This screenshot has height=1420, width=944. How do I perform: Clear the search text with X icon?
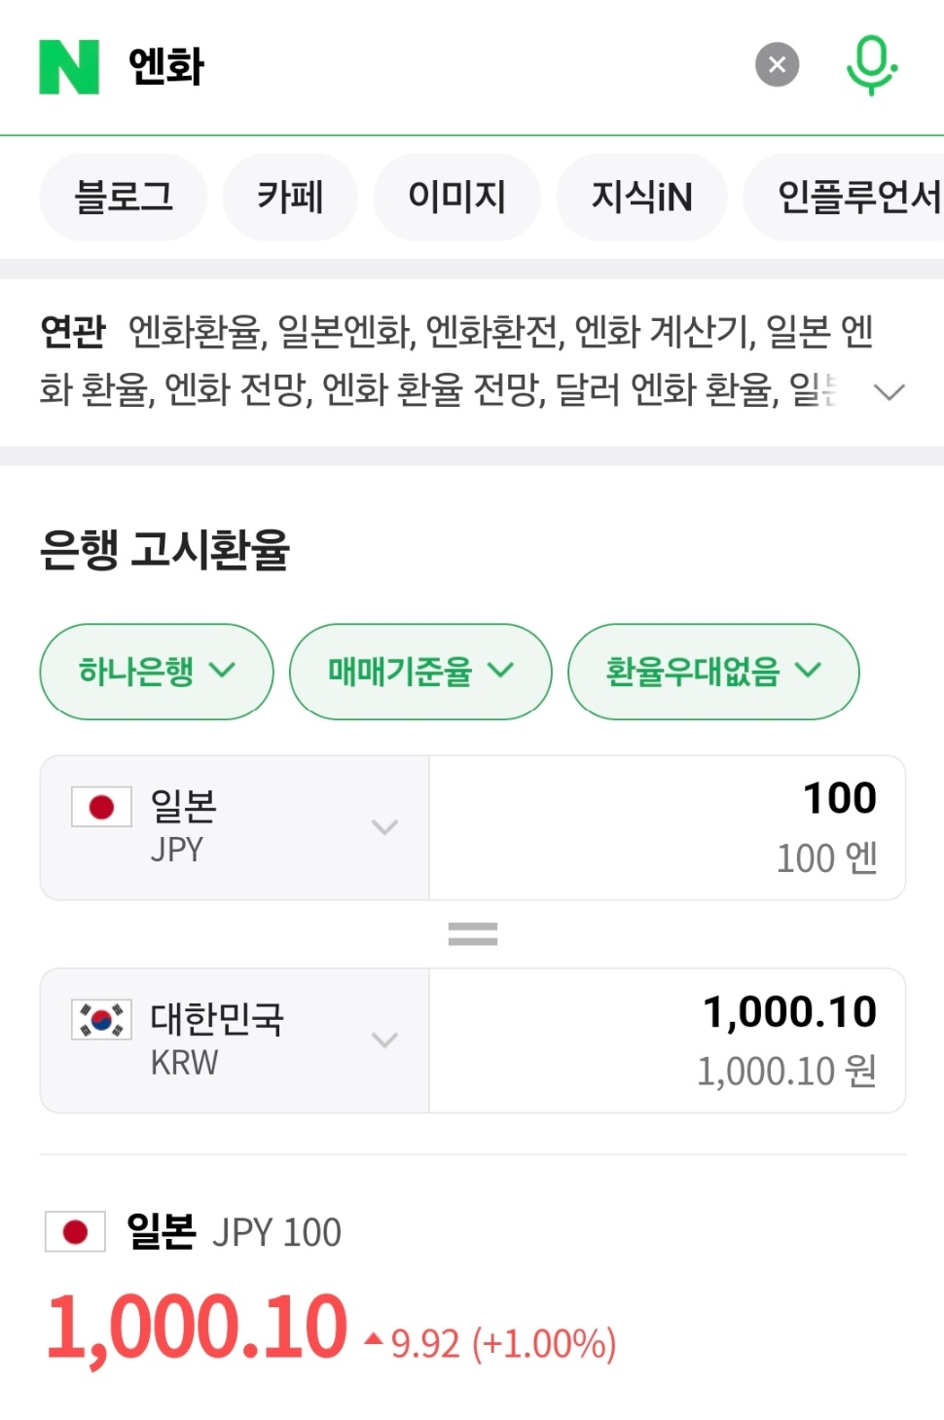click(777, 65)
